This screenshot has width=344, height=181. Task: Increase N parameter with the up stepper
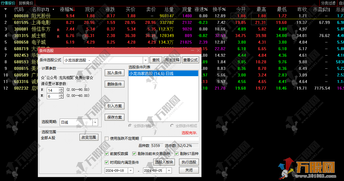(x=61, y=89)
